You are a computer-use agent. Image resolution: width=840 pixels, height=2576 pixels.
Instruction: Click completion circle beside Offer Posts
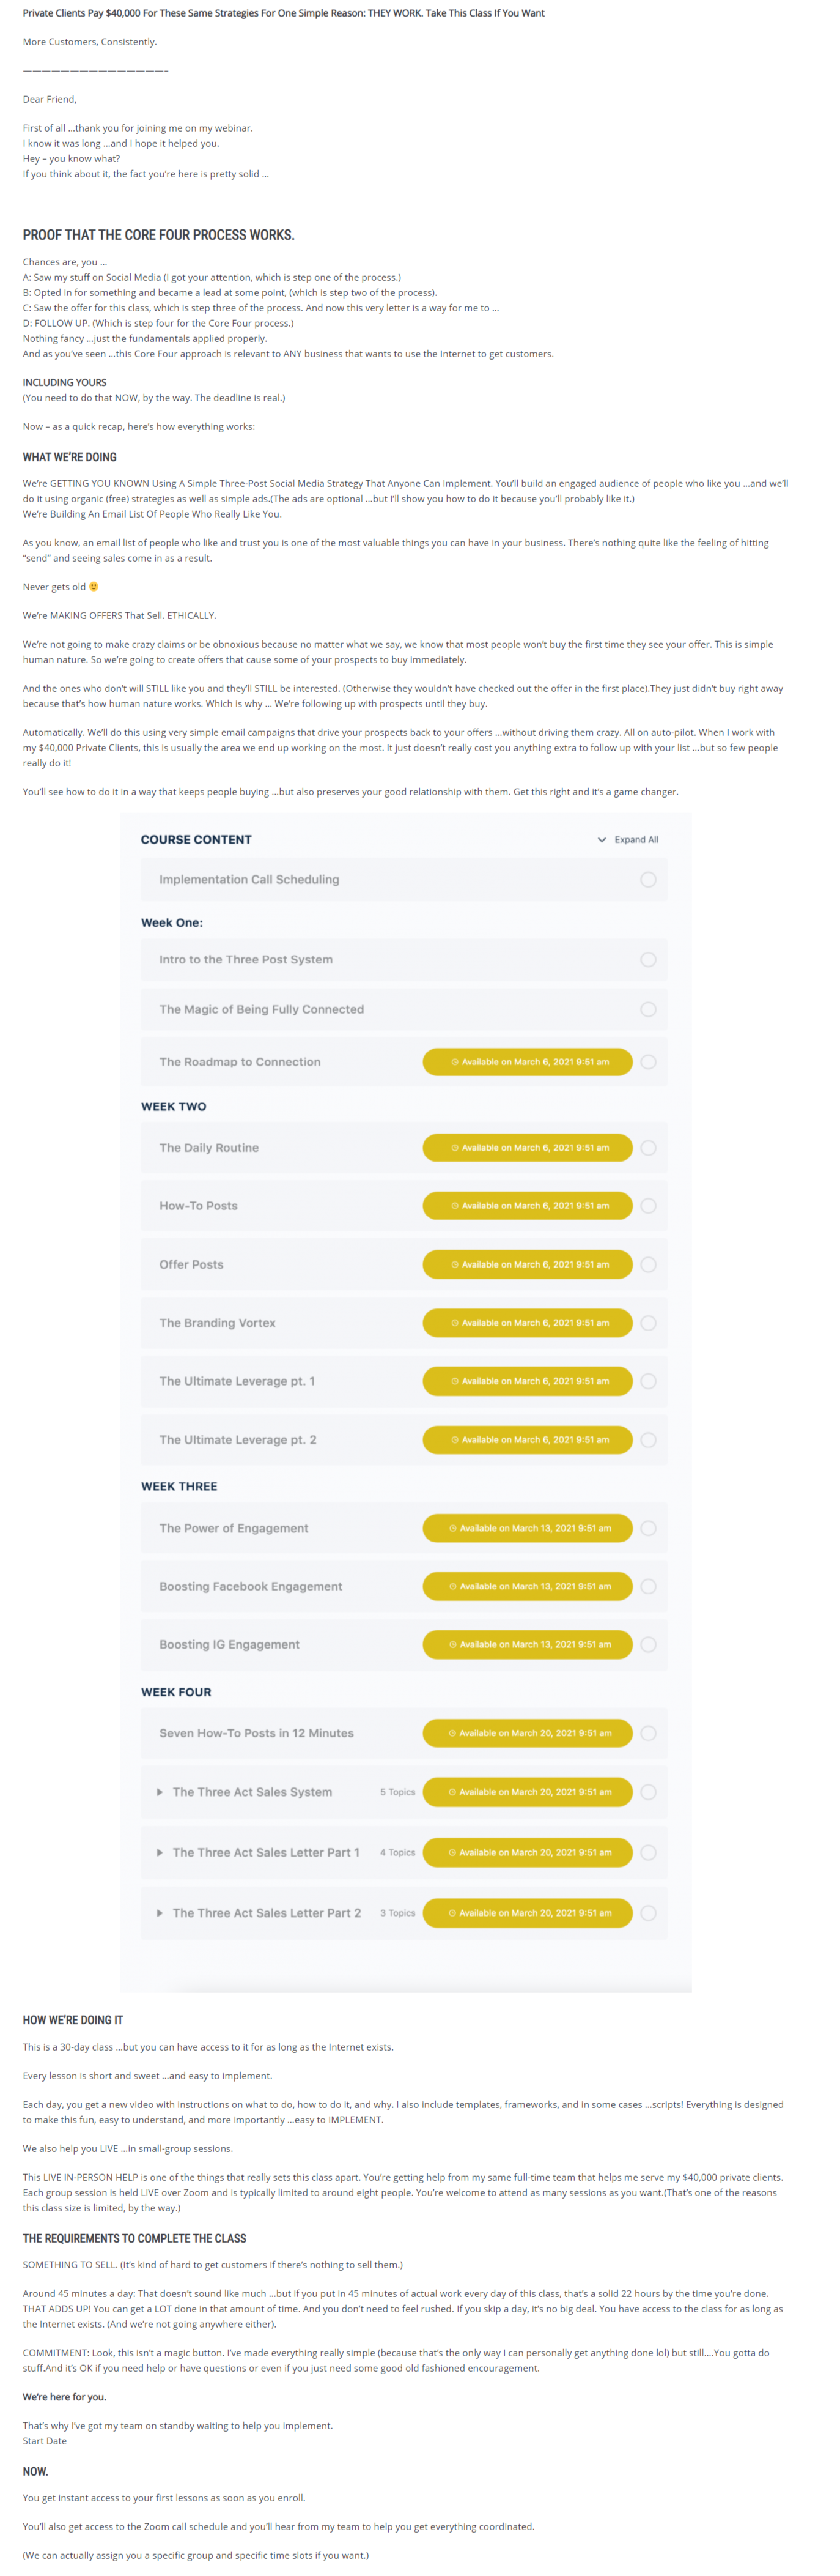(648, 1264)
